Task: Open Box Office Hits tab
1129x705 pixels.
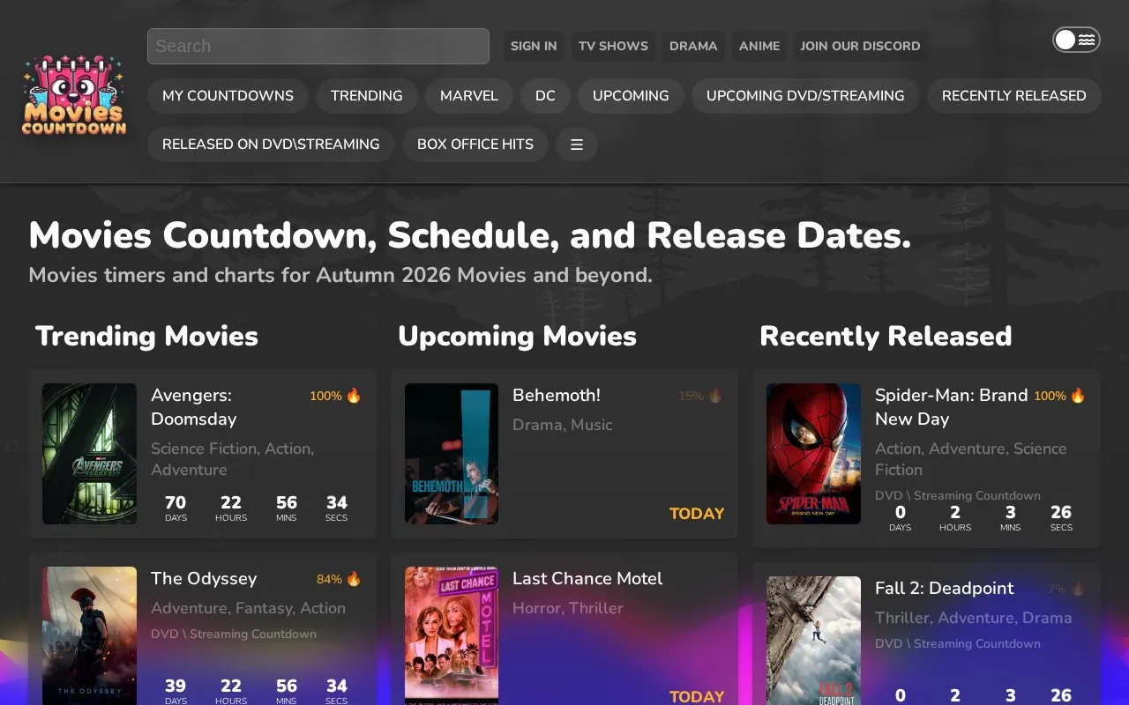Action: pyautogui.click(x=475, y=145)
